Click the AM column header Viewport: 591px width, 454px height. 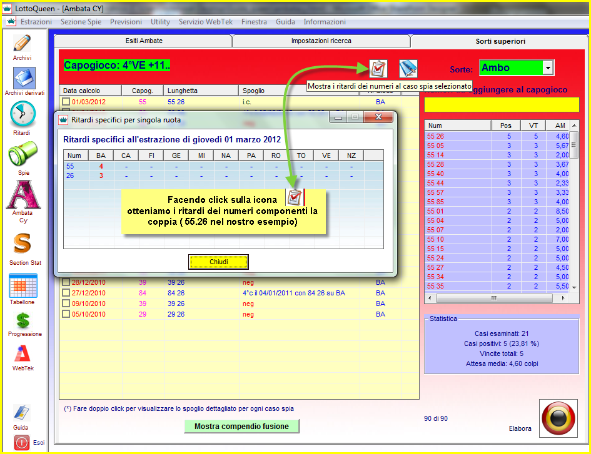coord(557,126)
